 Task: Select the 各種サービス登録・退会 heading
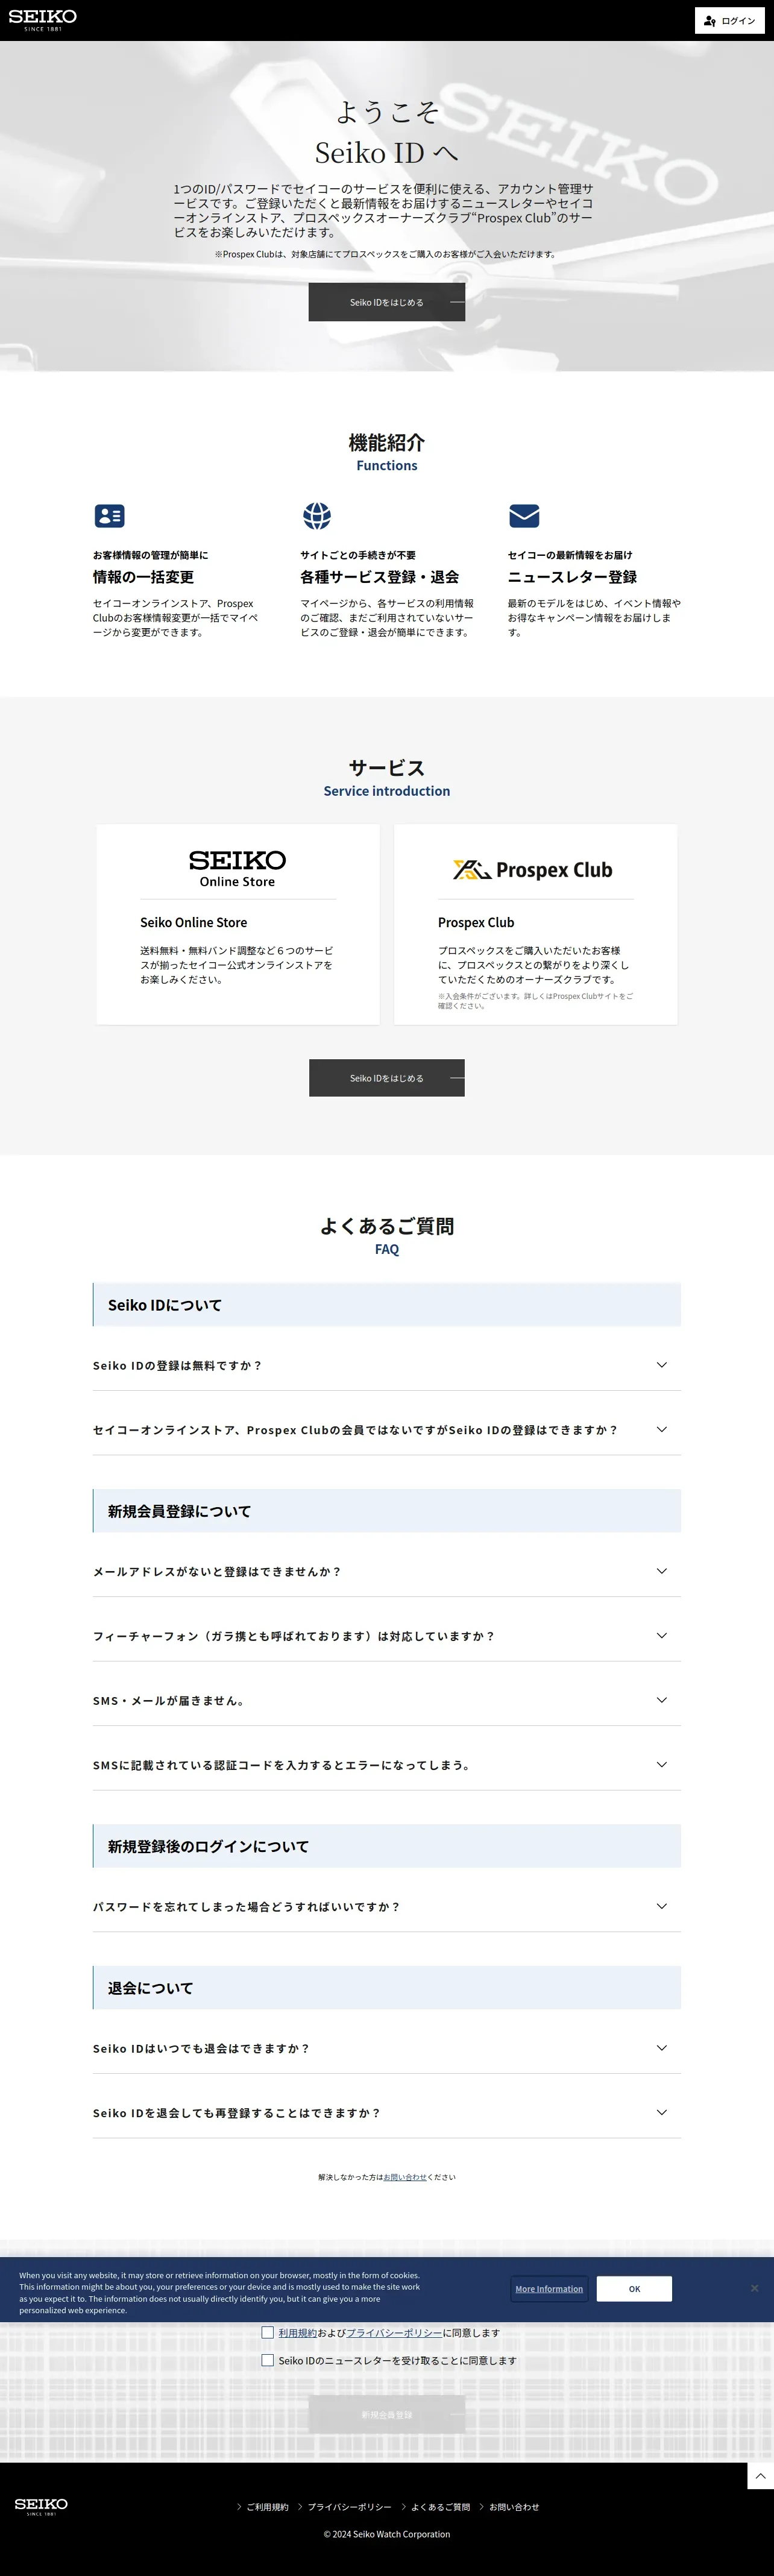tap(380, 577)
